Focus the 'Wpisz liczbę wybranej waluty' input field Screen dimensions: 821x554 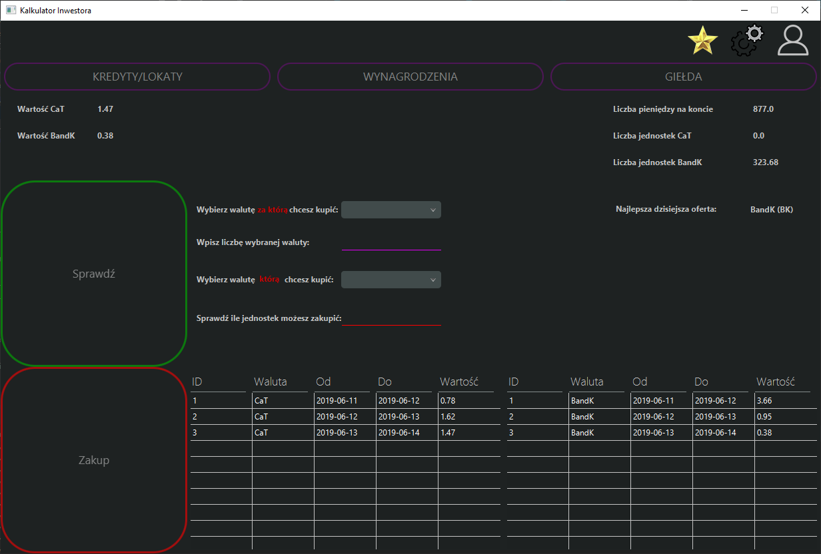pos(391,242)
